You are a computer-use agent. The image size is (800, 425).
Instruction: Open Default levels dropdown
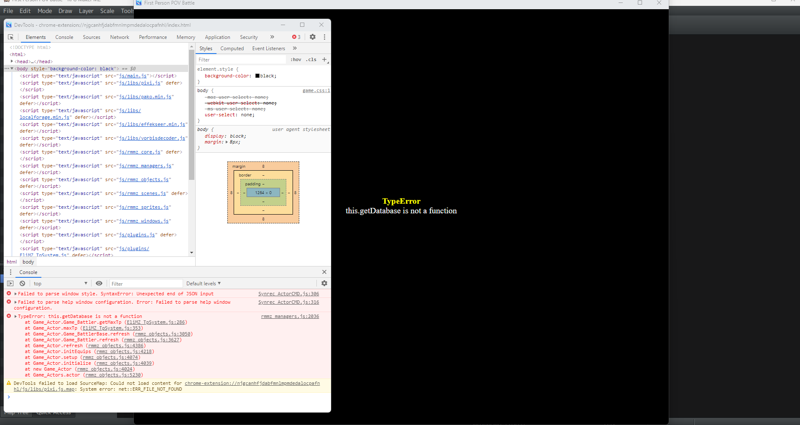pos(204,283)
